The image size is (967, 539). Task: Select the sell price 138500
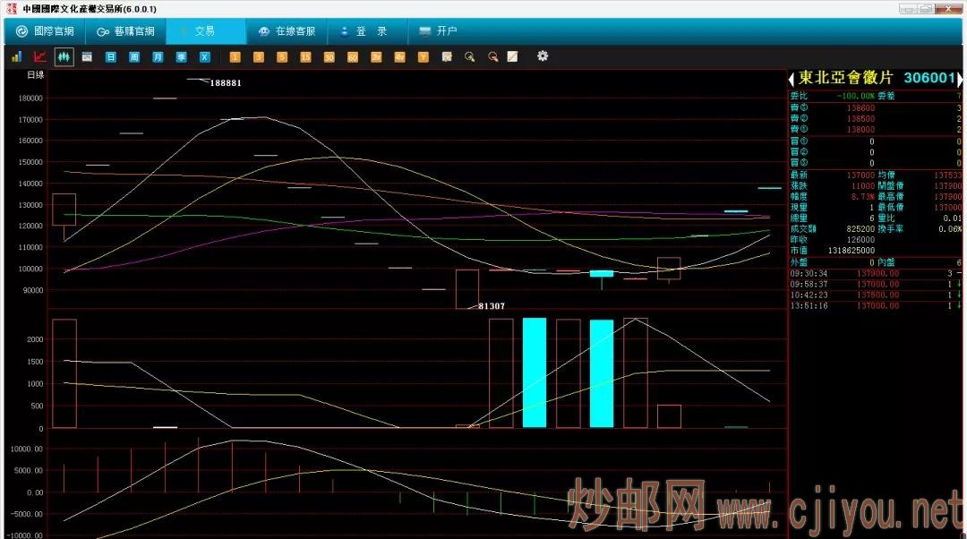pyautogui.click(x=861, y=118)
